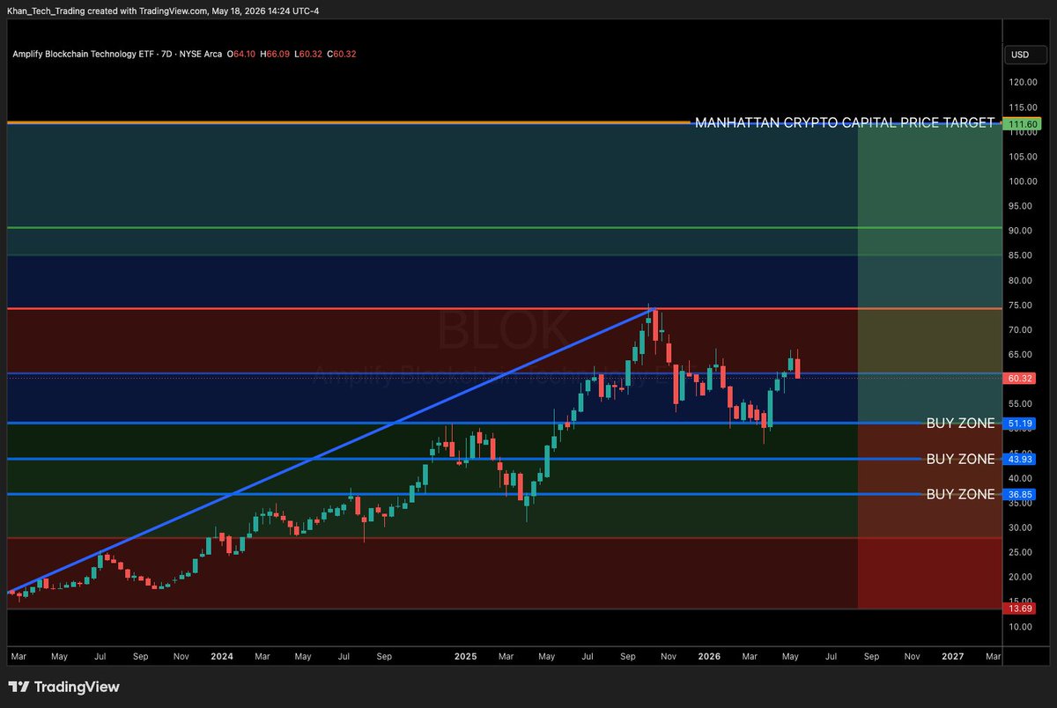Click the 20.00 price axis label

pos(1022,577)
